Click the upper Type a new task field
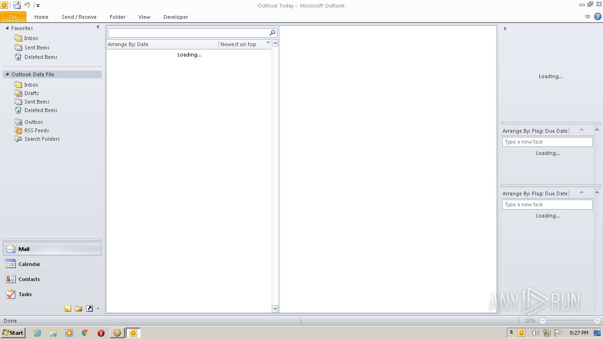Screen dimensions: 603x339 point(547,142)
